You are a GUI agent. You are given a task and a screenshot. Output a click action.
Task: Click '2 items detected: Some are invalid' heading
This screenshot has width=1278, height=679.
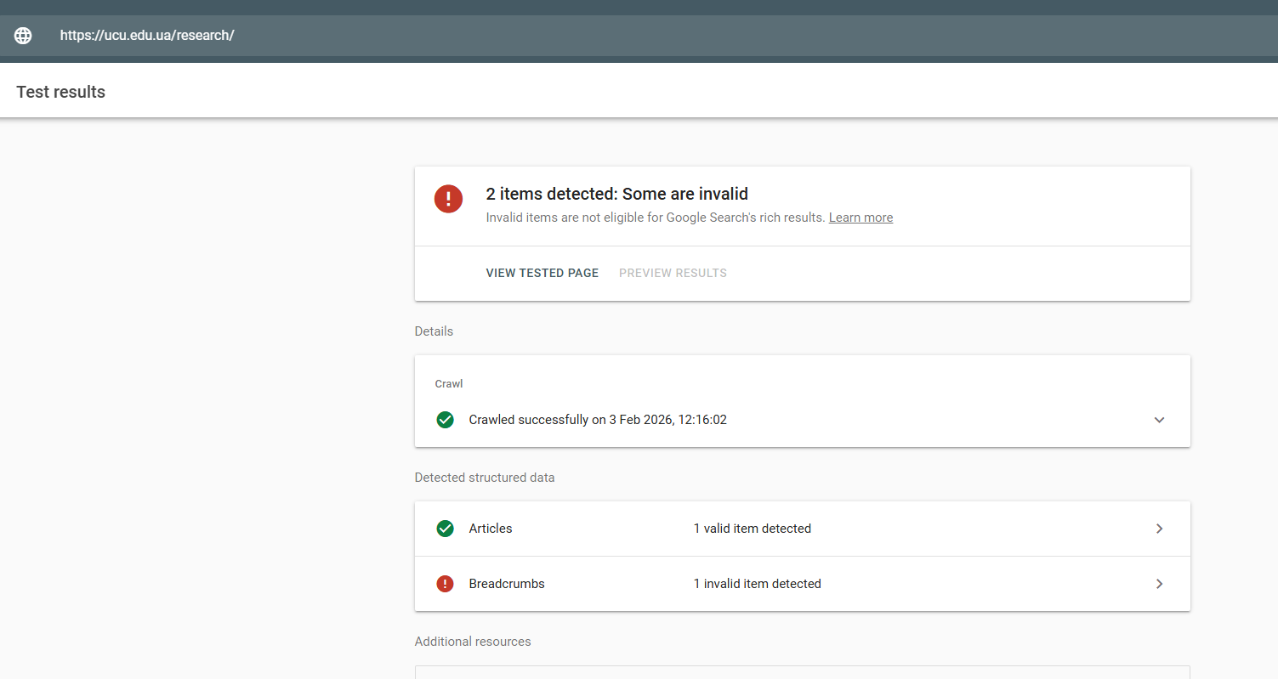pos(617,194)
